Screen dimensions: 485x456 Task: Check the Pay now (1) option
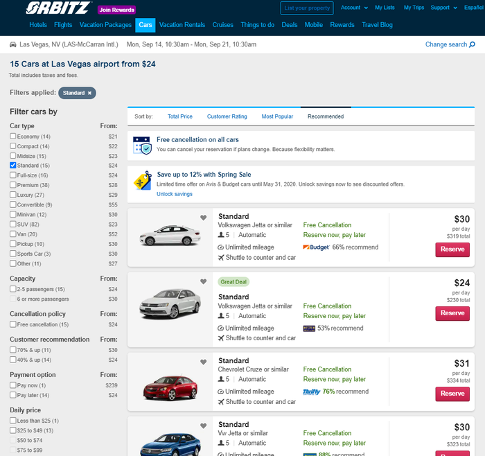(13, 385)
